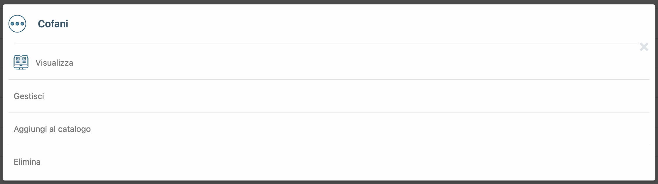Click the open-book Visualizza icon
The image size is (658, 184).
click(21, 63)
